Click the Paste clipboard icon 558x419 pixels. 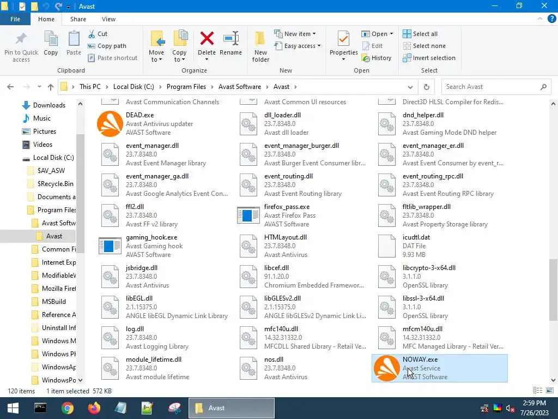click(x=74, y=39)
